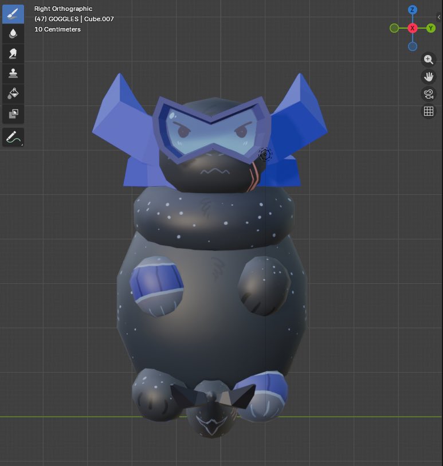Click the green Y axis on gizmo
Viewport: 443px width, 466px height.
[430, 28]
